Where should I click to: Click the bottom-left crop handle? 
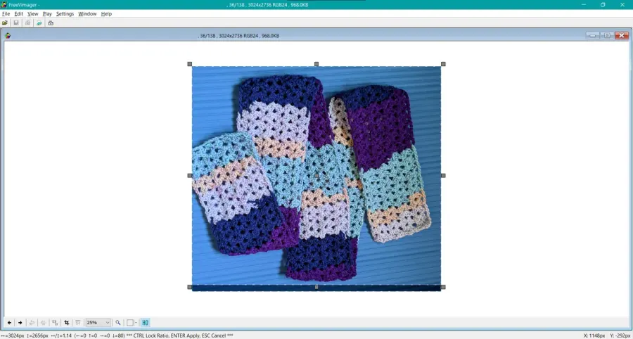click(x=190, y=287)
